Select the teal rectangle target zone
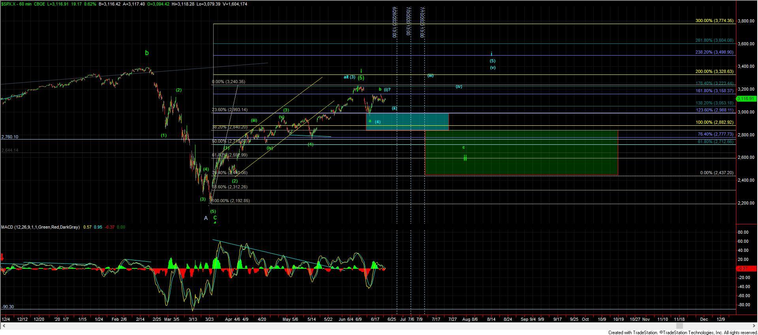This screenshot has height=335, width=758. click(407, 122)
